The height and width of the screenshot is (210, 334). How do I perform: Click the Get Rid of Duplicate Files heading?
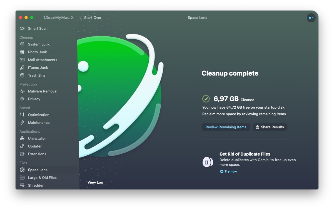pos(245,154)
